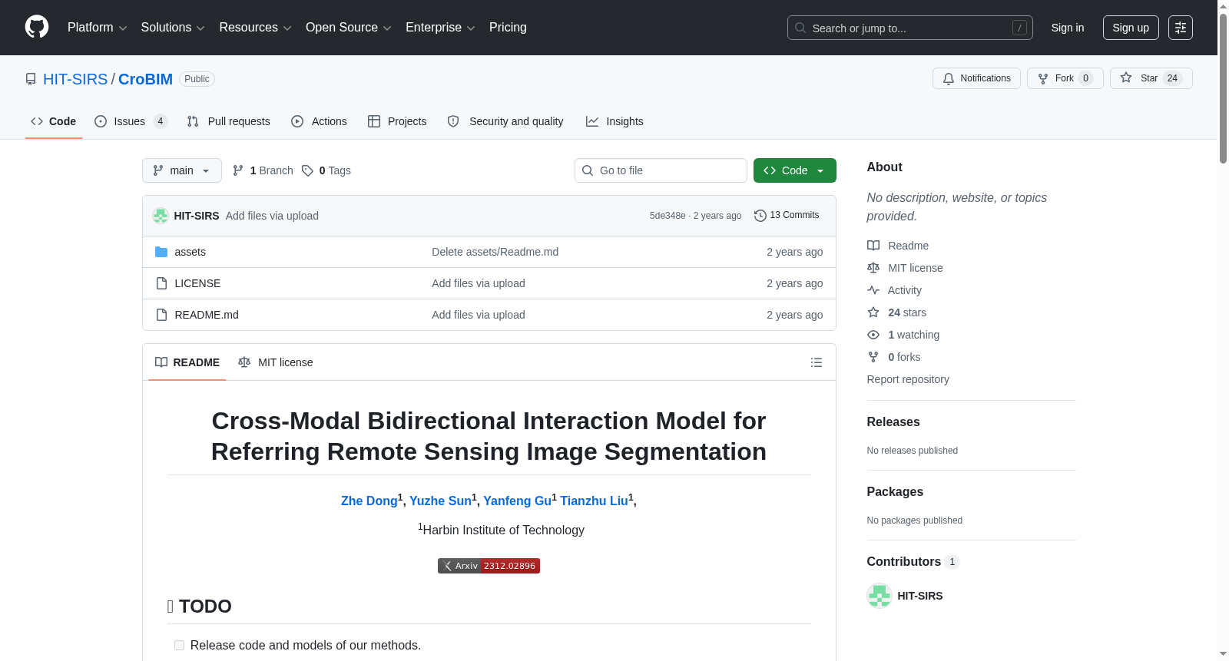Click the eye icon beside watching
The image size is (1229, 661).
(873, 335)
